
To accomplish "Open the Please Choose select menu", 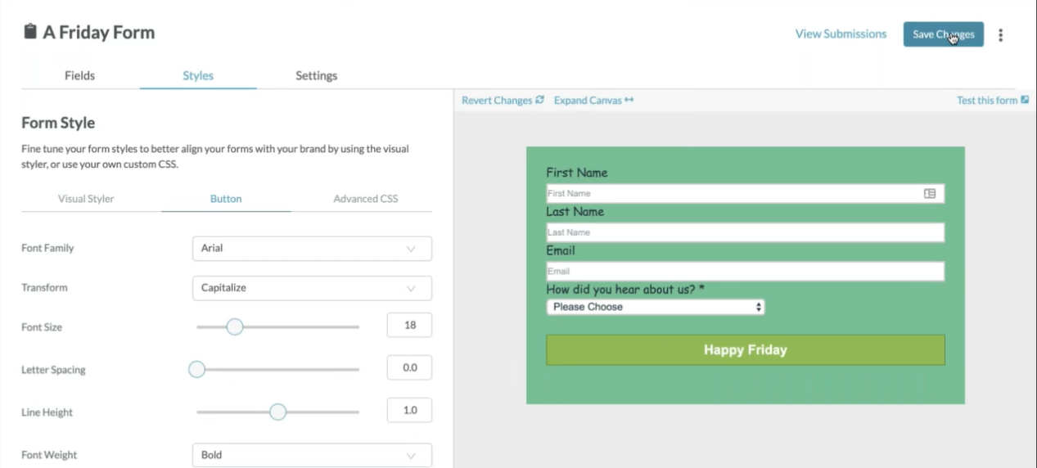I will click(655, 307).
